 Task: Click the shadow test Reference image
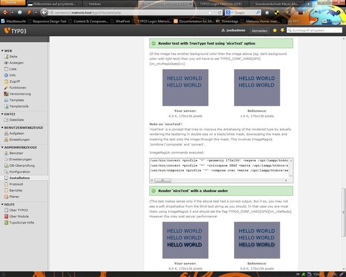(x=257, y=240)
